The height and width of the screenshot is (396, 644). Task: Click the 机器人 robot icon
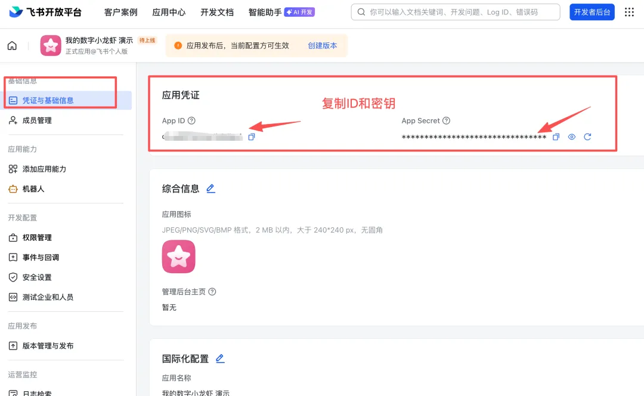[x=13, y=189]
